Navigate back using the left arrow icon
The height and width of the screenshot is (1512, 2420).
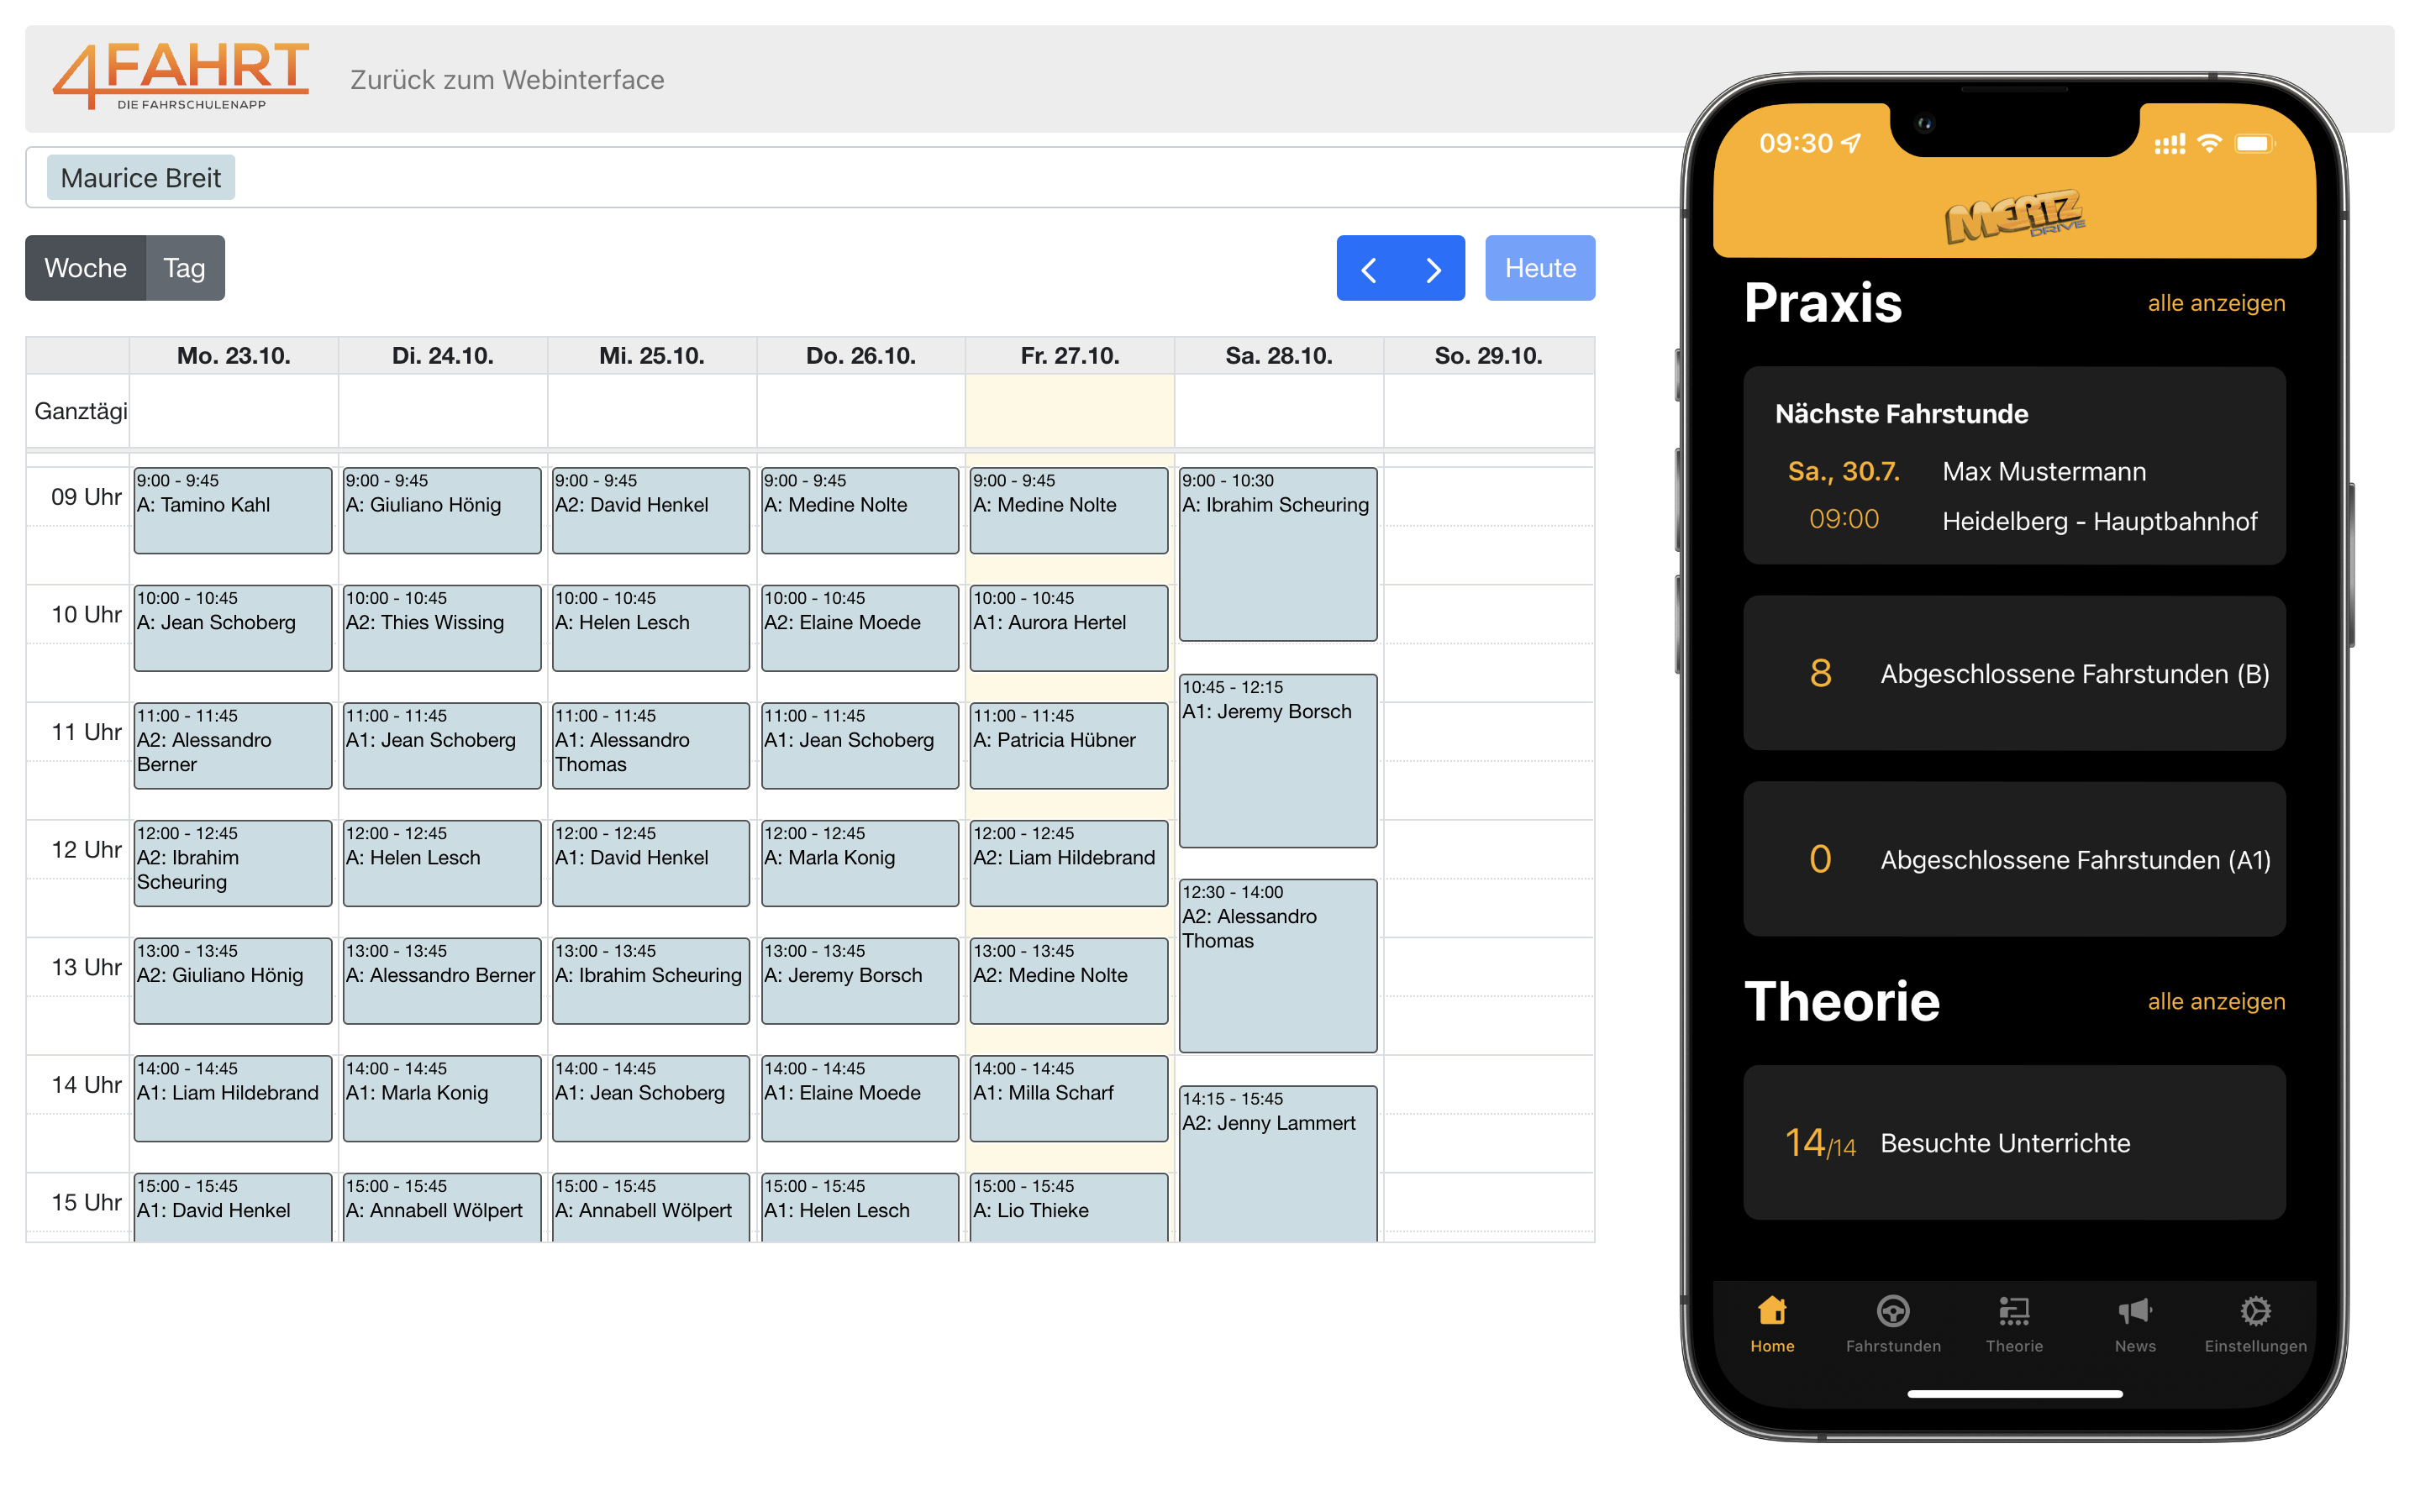1373,266
